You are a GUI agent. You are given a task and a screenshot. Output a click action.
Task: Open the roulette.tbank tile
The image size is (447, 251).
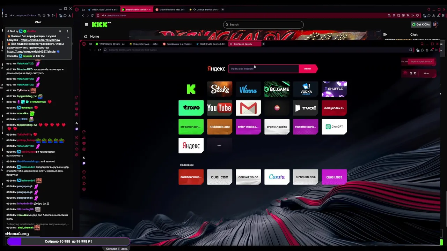(306, 127)
